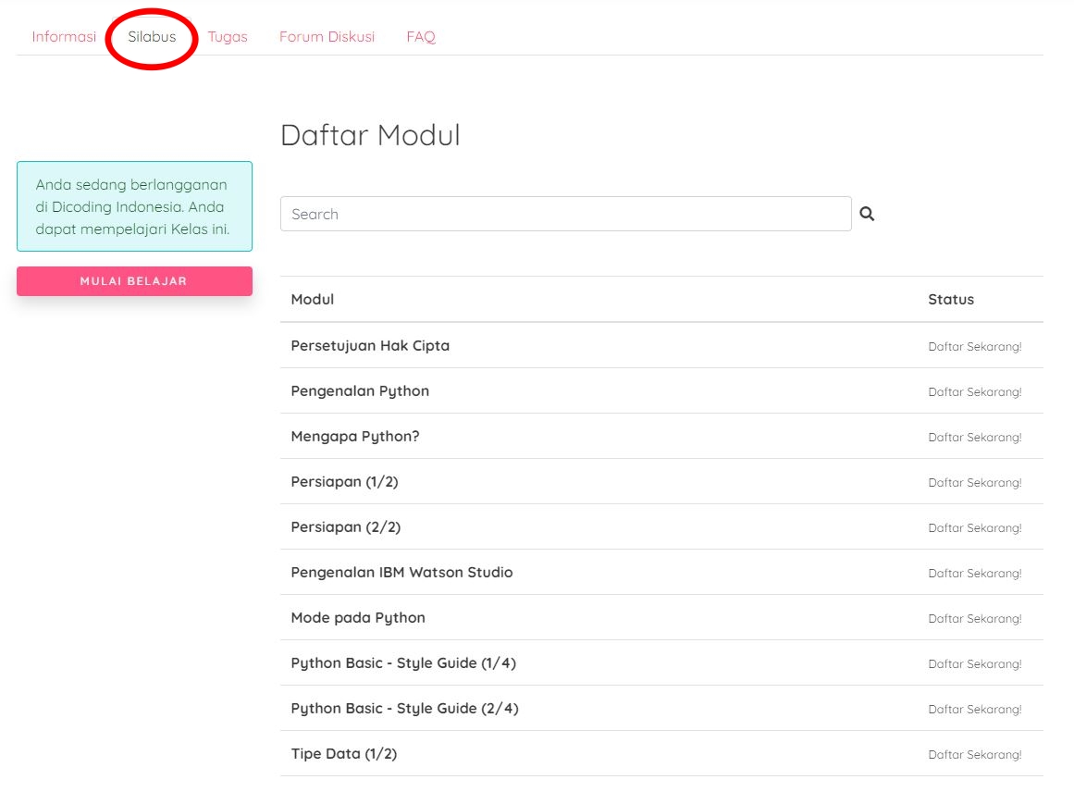This screenshot has width=1074, height=792.
Task: Open the Tugas tab
Action: click(228, 36)
